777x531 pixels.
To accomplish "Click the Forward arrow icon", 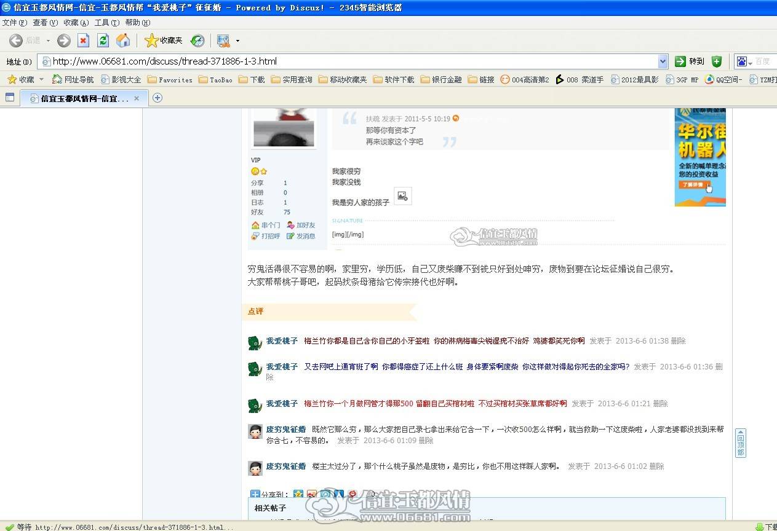I will pos(64,41).
